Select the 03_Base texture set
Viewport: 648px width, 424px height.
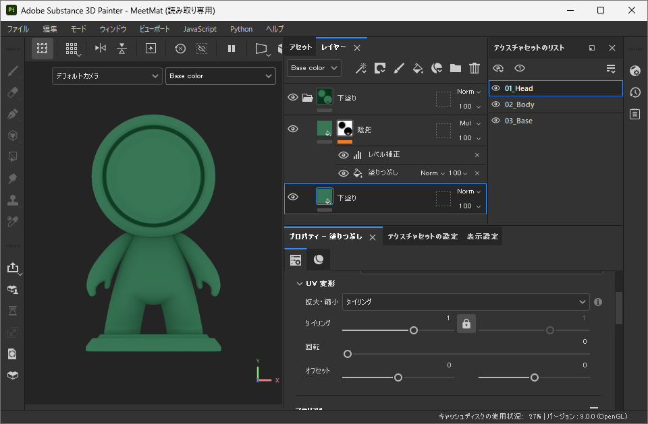point(518,121)
